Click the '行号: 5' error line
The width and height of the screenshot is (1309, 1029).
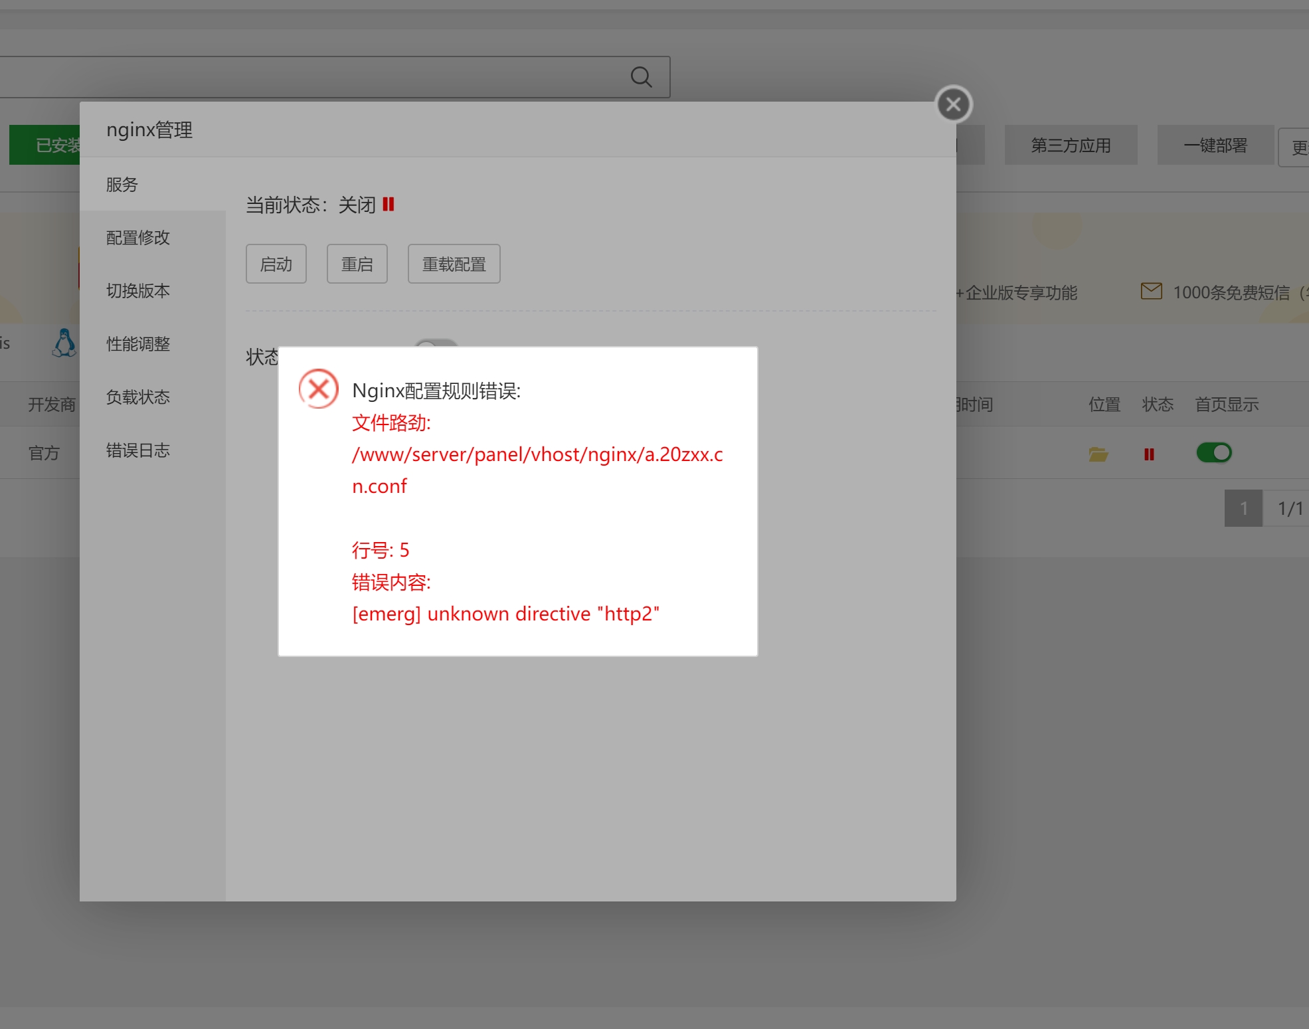coord(381,550)
